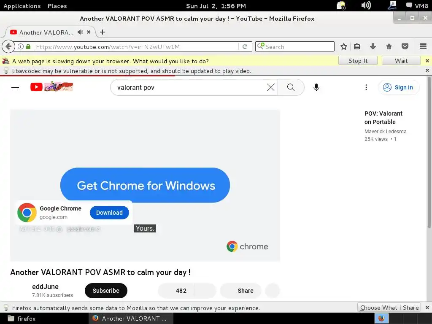Click the system tray update notification icon
432x324 pixels.
[341, 5]
